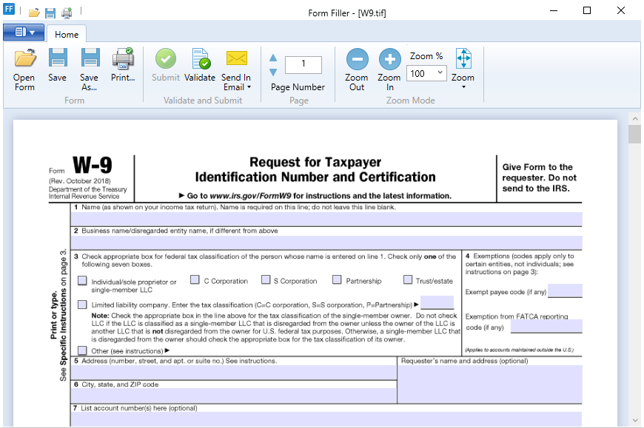Click the Save As ribbon icon

tap(90, 58)
